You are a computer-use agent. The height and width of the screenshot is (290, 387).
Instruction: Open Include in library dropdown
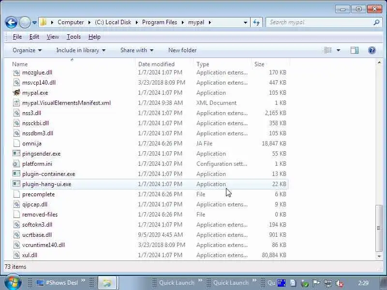[81, 50]
